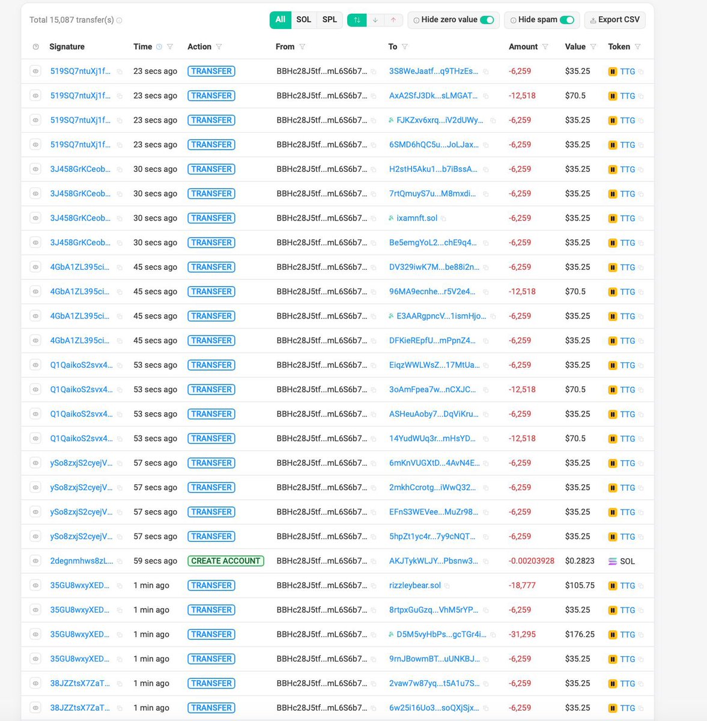Disable the Hide zero value toggle
This screenshot has width=707, height=721.
[486, 19]
